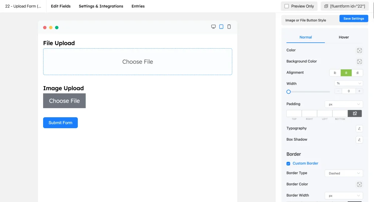Open the Edit Fields menu
Screen dimensions: 374x202
pos(61,6)
